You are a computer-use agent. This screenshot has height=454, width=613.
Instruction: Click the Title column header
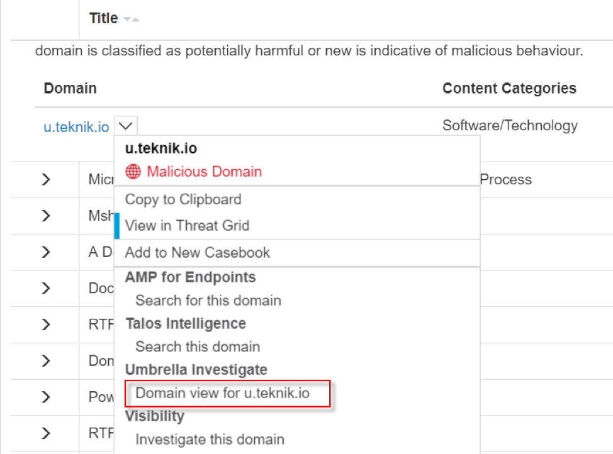tap(103, 18)
